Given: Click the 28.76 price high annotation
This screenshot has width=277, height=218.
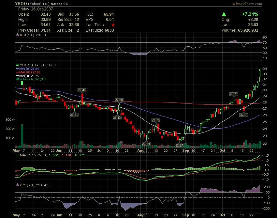Looking at the screenshot, I should tap(234, 94).
